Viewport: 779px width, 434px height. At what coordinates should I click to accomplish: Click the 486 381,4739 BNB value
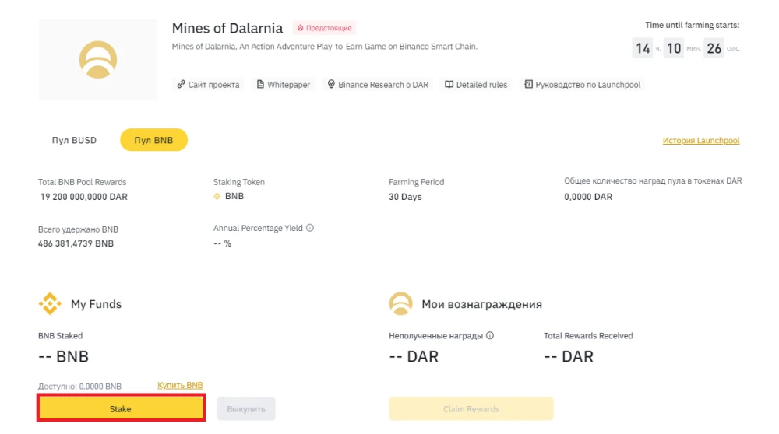pos(76,243)
